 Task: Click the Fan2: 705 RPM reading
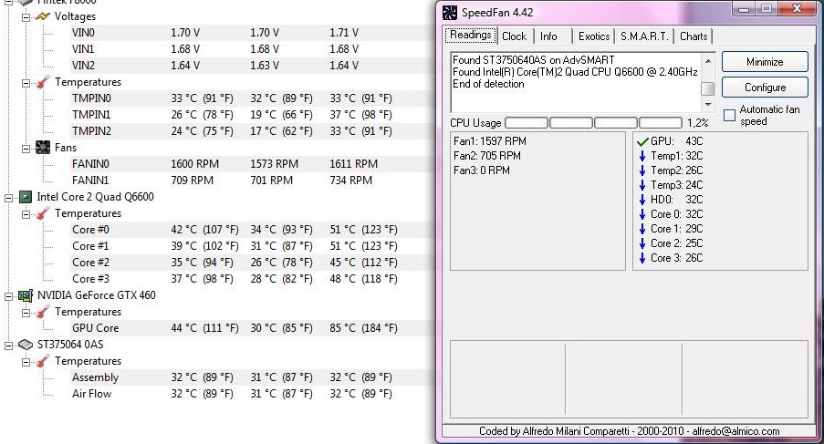pos(487,156)
